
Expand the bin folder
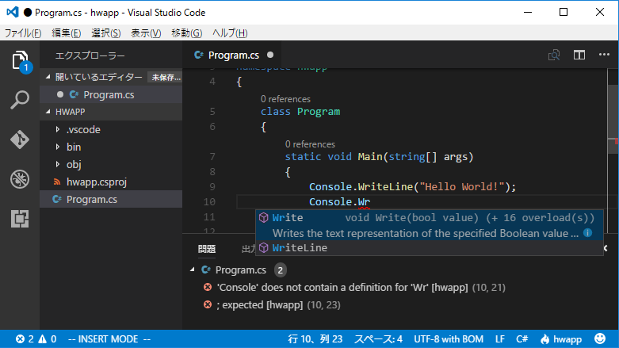pos(73,147)
